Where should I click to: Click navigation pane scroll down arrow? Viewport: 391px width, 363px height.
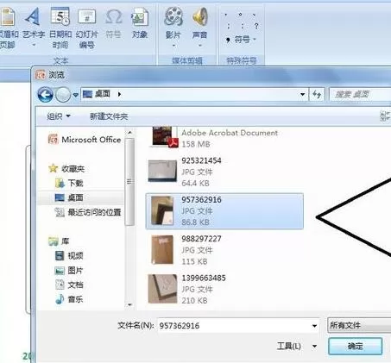tap(129, 305)
